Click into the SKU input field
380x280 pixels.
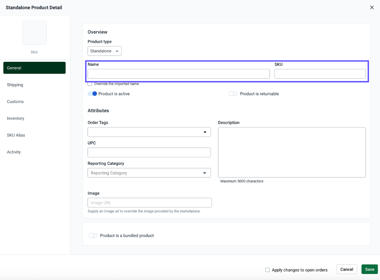[x=320, y=74]
